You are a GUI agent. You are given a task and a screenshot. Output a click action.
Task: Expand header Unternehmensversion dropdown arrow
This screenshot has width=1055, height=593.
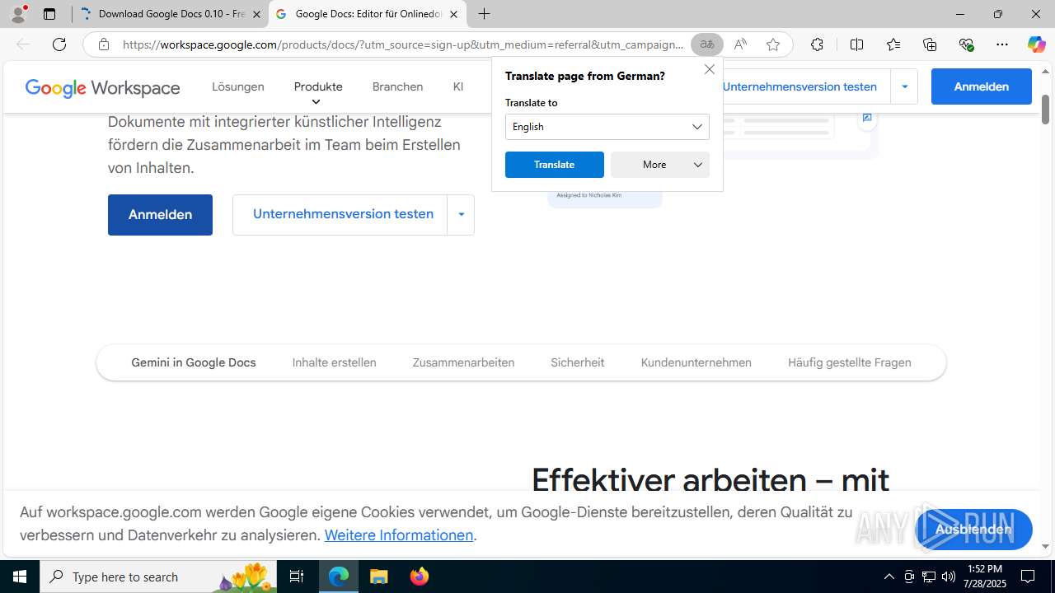click(x=904, y=86)
